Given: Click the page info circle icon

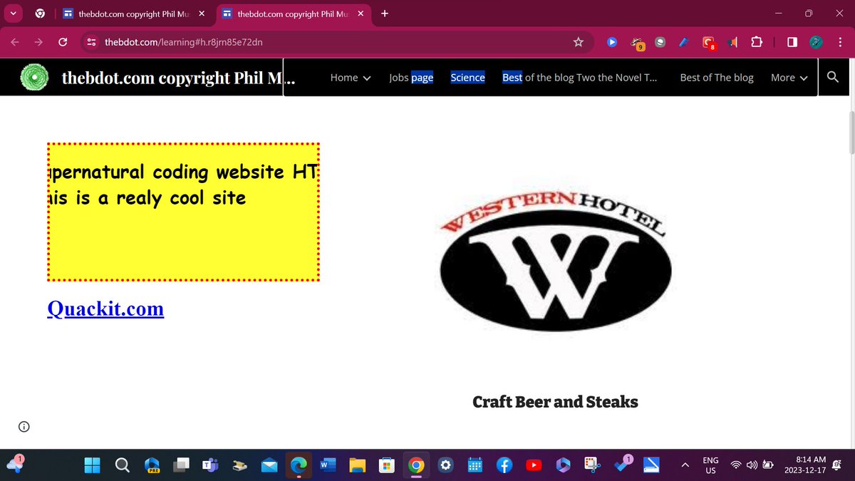Looking at the screenshot, I should click(24, 427).
